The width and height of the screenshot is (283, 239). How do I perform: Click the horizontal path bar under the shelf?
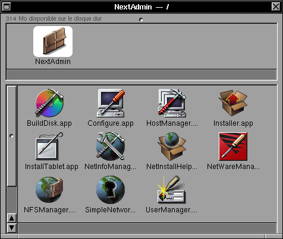click(141, 75)
